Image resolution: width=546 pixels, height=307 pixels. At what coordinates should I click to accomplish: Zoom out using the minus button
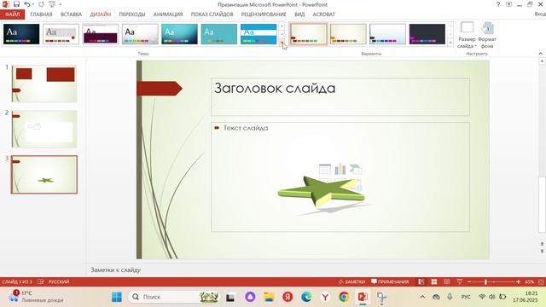tap(469, 281)
